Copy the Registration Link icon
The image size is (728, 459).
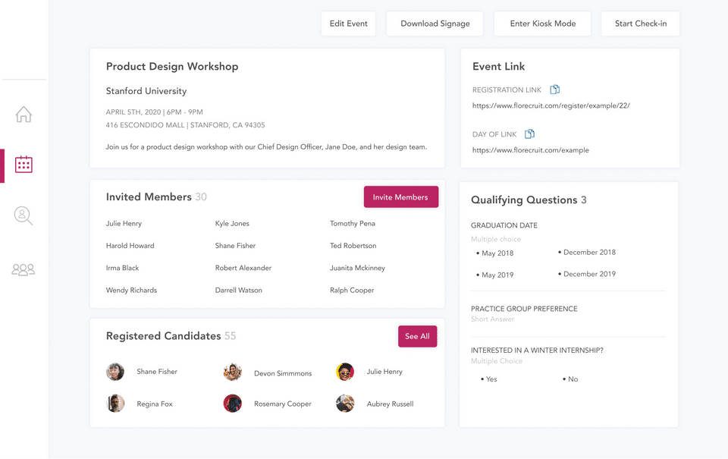click(x=554, y=90)
